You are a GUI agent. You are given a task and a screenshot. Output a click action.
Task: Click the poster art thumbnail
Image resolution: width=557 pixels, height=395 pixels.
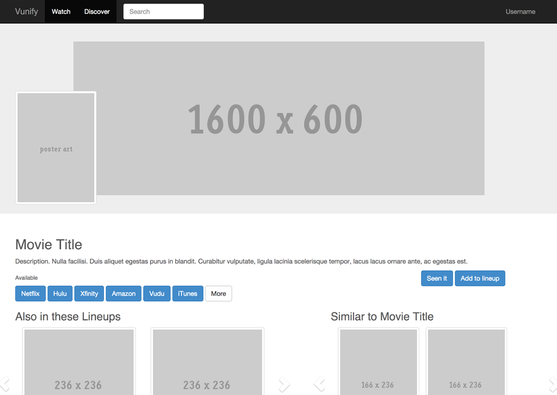click(56, 147)
